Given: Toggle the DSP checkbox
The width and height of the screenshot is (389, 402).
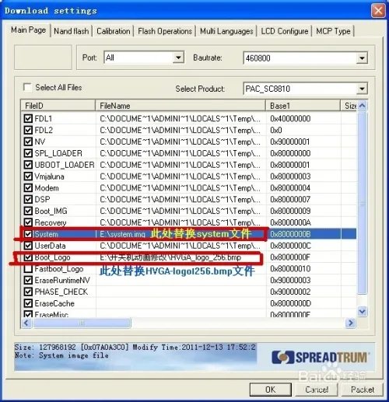Looking at the screenshot, I should tap(28, 199).
